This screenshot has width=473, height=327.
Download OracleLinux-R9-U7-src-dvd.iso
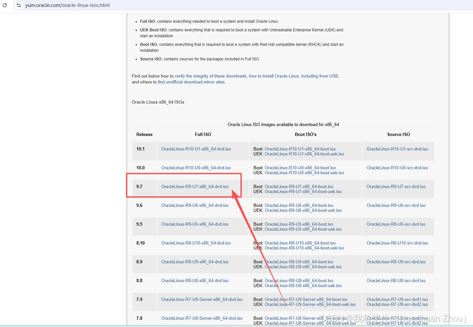[x=396, y=187]
